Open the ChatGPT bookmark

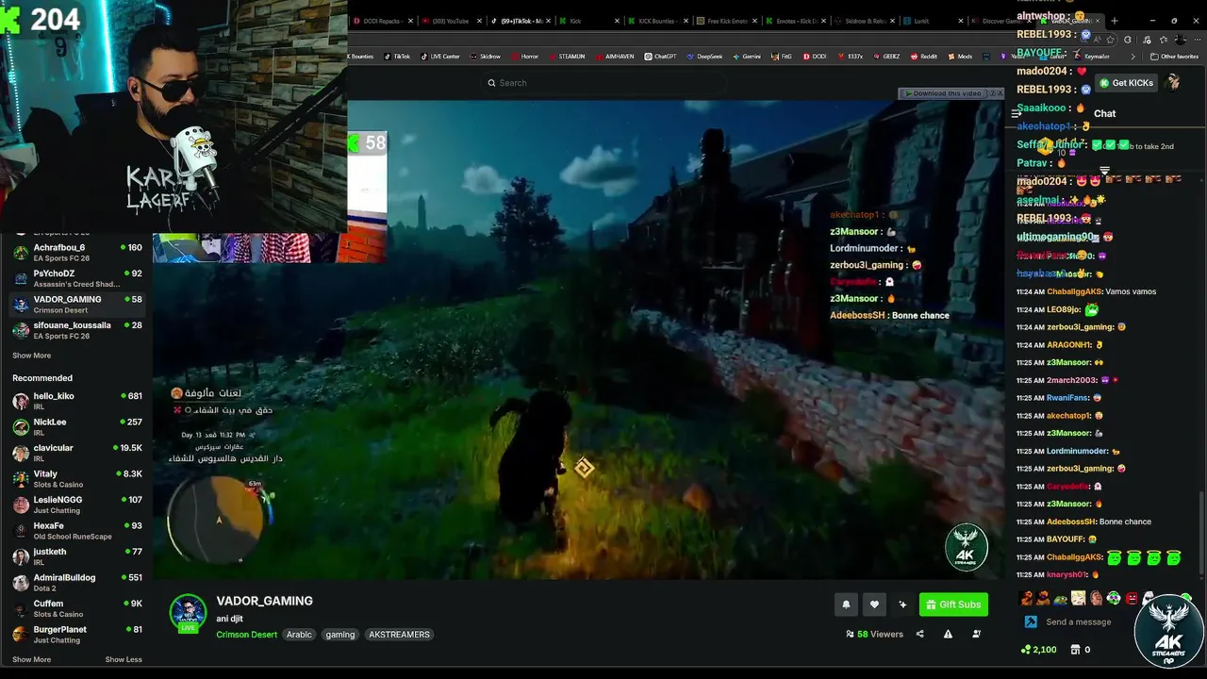(661, 57)
